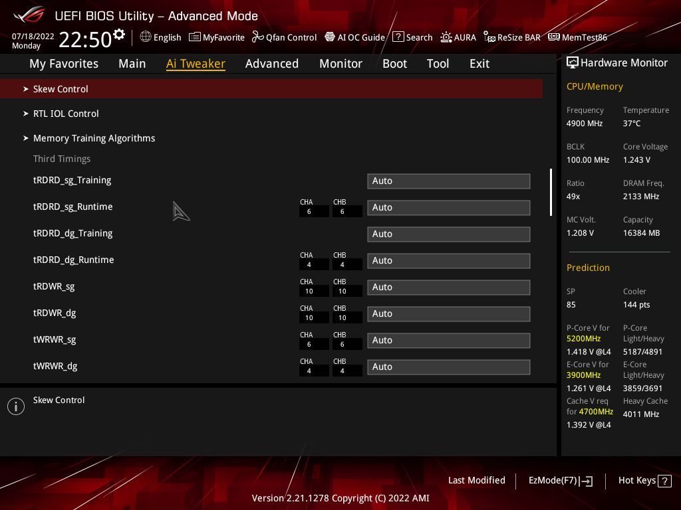
Task: Select the tRDWR_dg Auto field
Action: tap(449, 313)
